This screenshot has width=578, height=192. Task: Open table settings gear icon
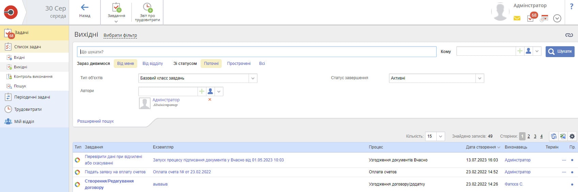click(572, 136)
